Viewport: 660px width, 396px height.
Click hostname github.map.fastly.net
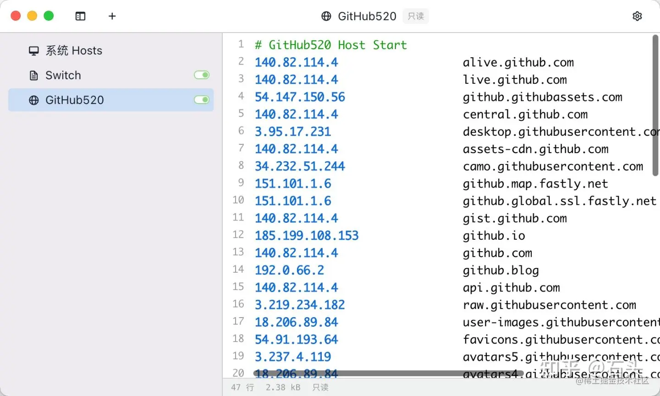tap(535, 184)
